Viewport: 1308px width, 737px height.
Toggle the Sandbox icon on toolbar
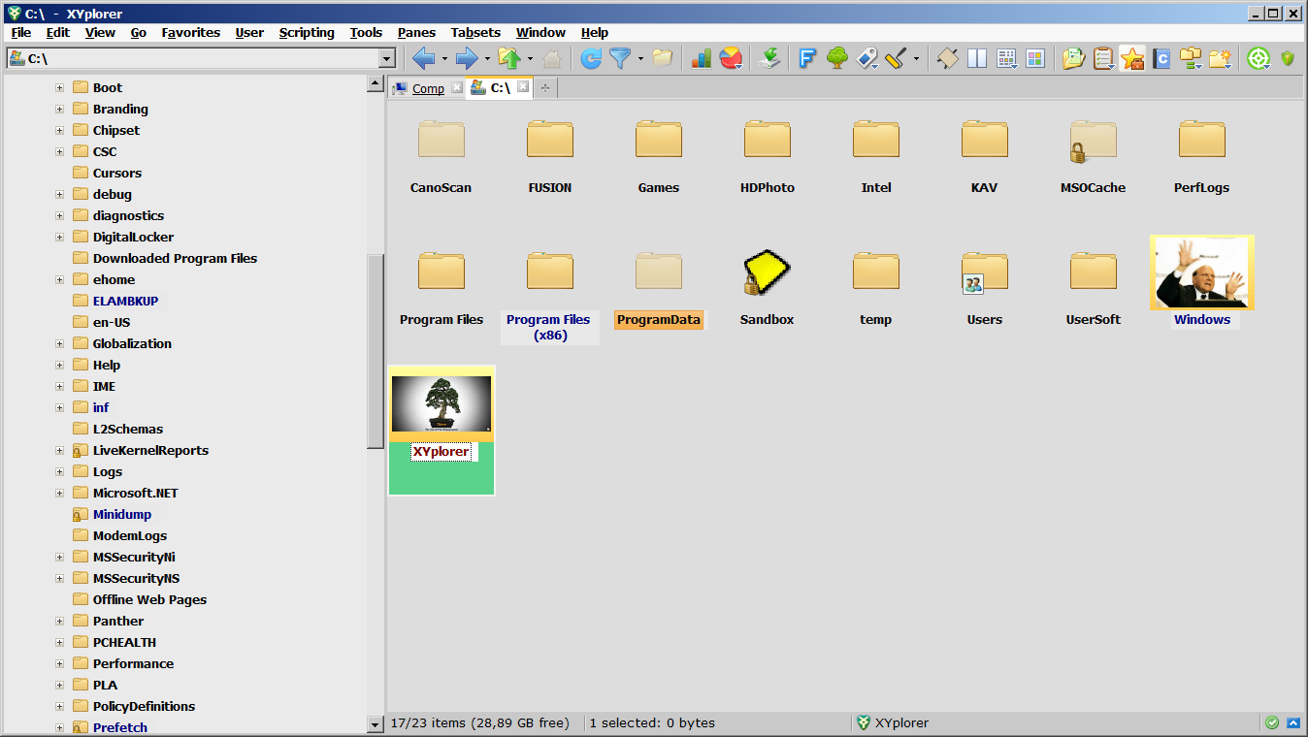click(x=948, y=58)
